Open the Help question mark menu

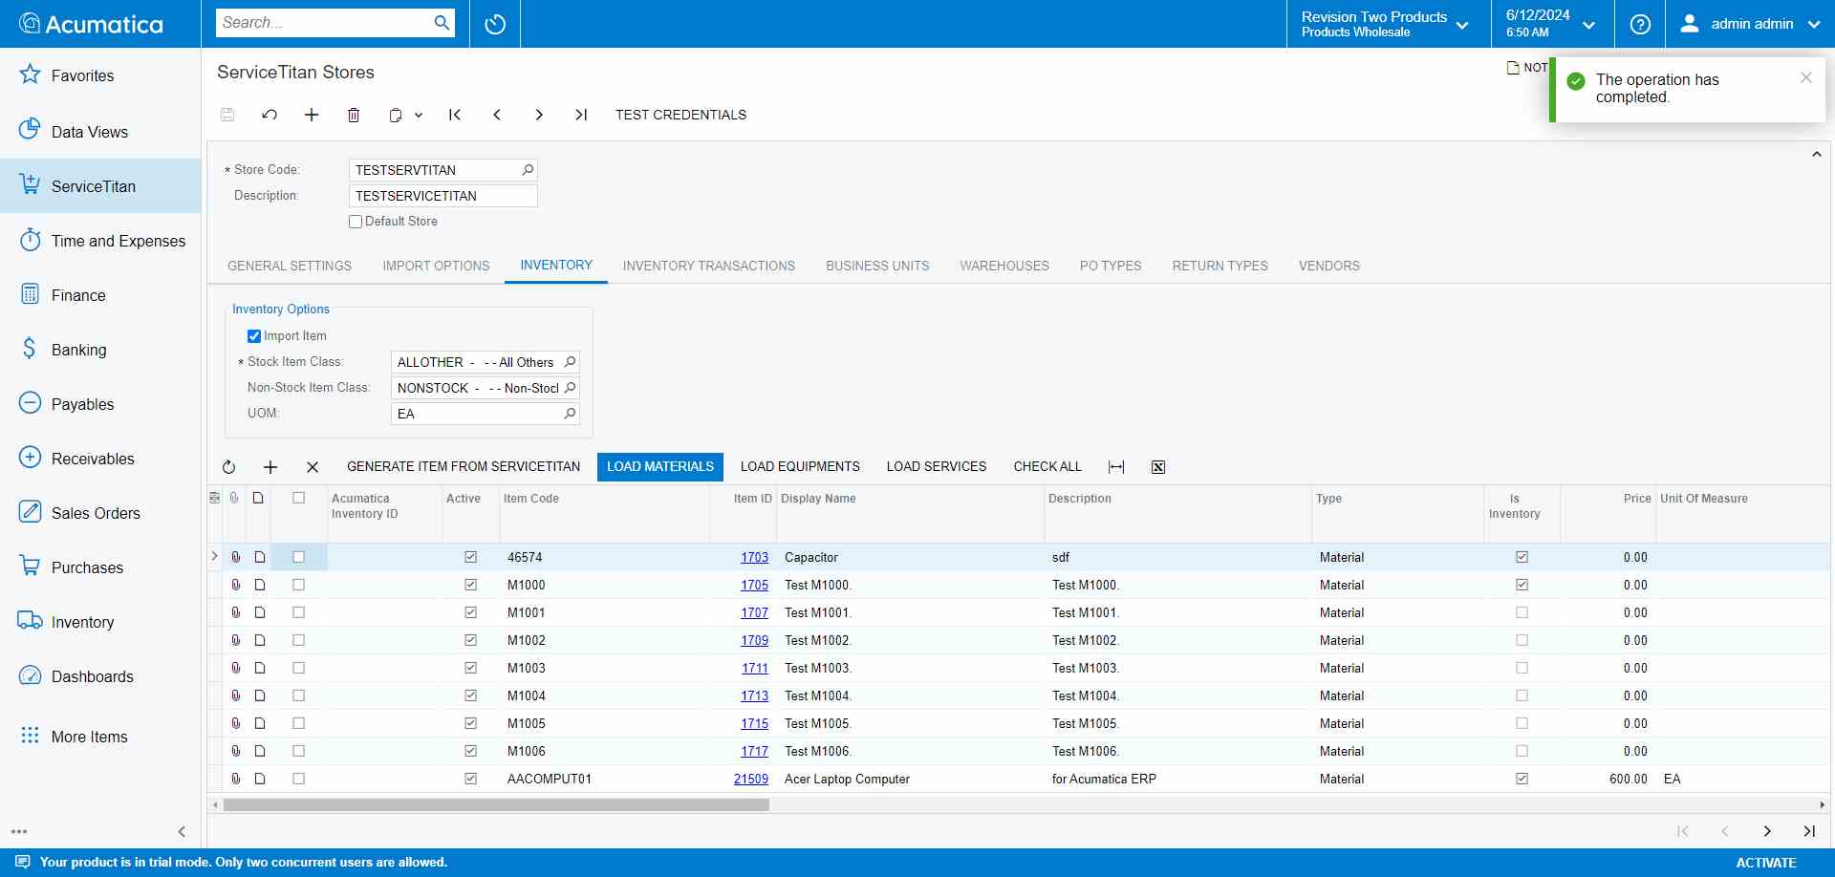tap(1640, 24)
